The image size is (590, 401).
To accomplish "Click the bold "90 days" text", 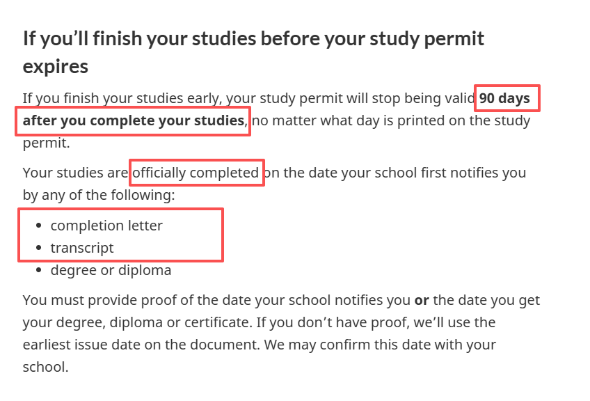I will 504,99.
